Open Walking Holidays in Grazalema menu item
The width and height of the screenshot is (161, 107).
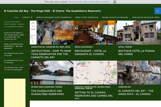pyautogui.click(x=115, y=17)
